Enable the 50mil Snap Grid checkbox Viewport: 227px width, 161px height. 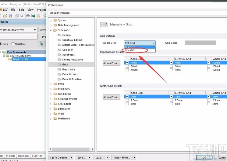127,66
